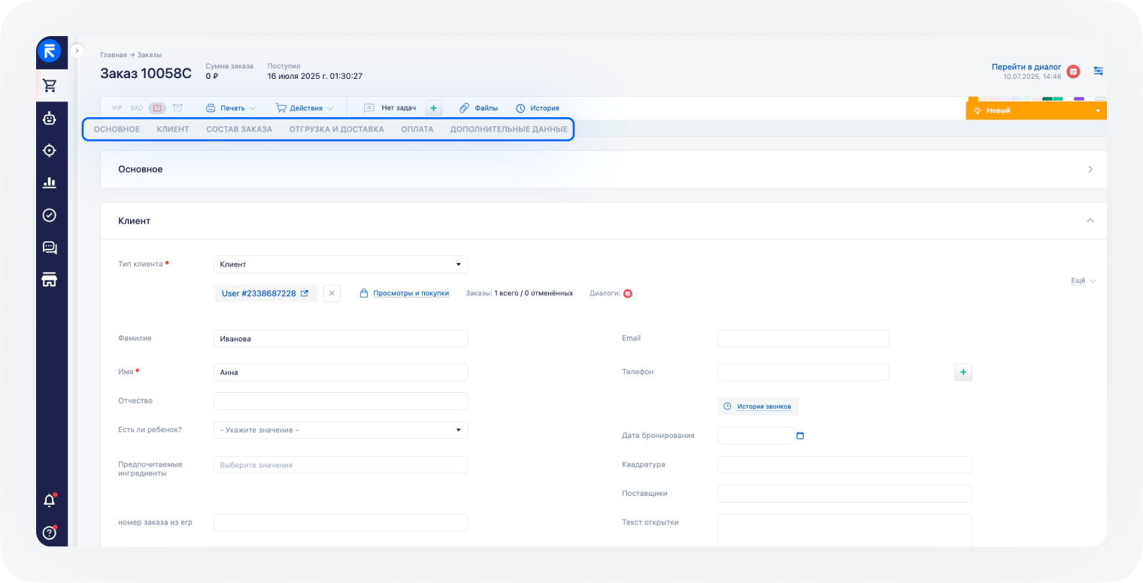Open the СОСТАВ ЗАКАЗА tab
Screen dimensions: 1143x583
pyautogui.click(x=241, y=128)
